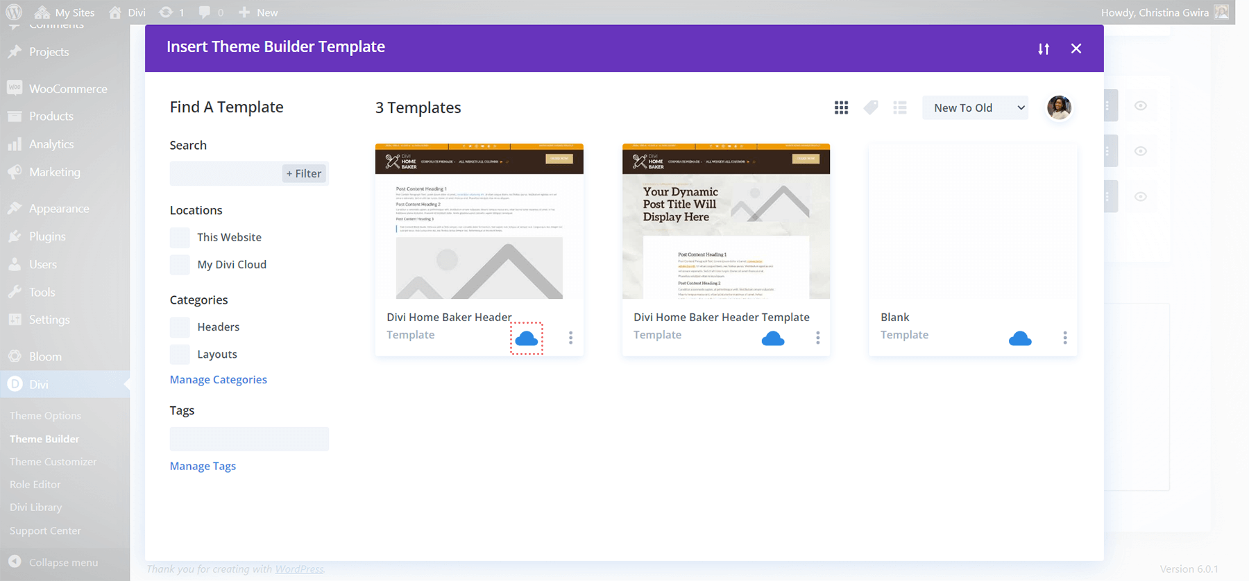The height and width of the screenshot is (581, 1249).
Task: Open options menu for Blank template
Action: coord(1065,338)
